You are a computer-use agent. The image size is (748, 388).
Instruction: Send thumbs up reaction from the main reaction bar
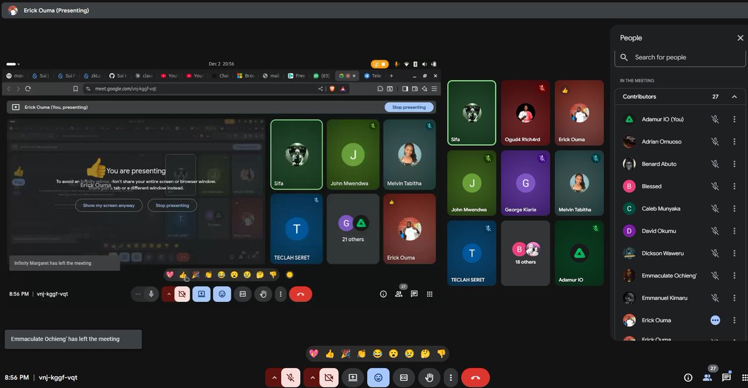pos(330,354)
